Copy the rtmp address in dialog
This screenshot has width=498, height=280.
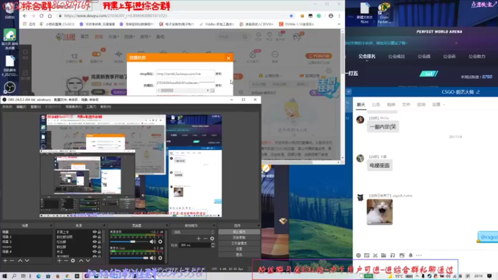218,73
